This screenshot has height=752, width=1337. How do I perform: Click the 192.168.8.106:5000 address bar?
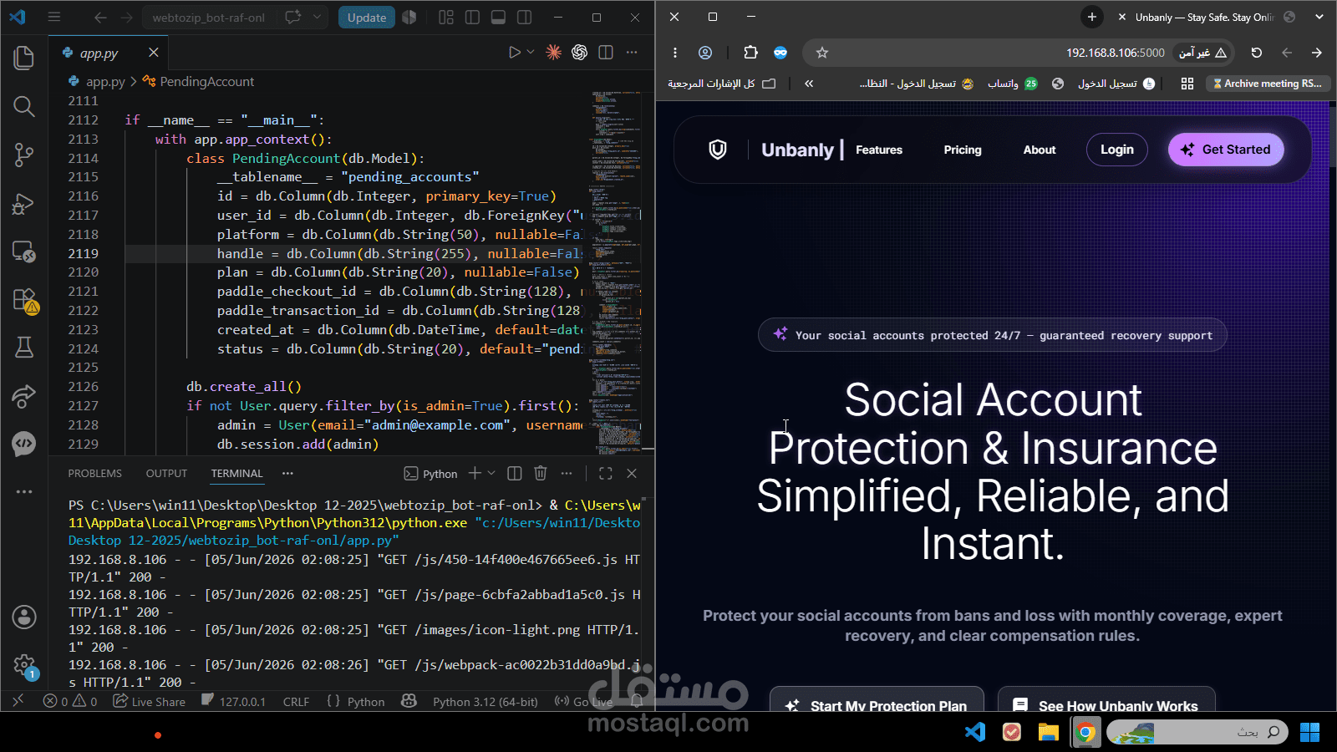coord(1115,53)
